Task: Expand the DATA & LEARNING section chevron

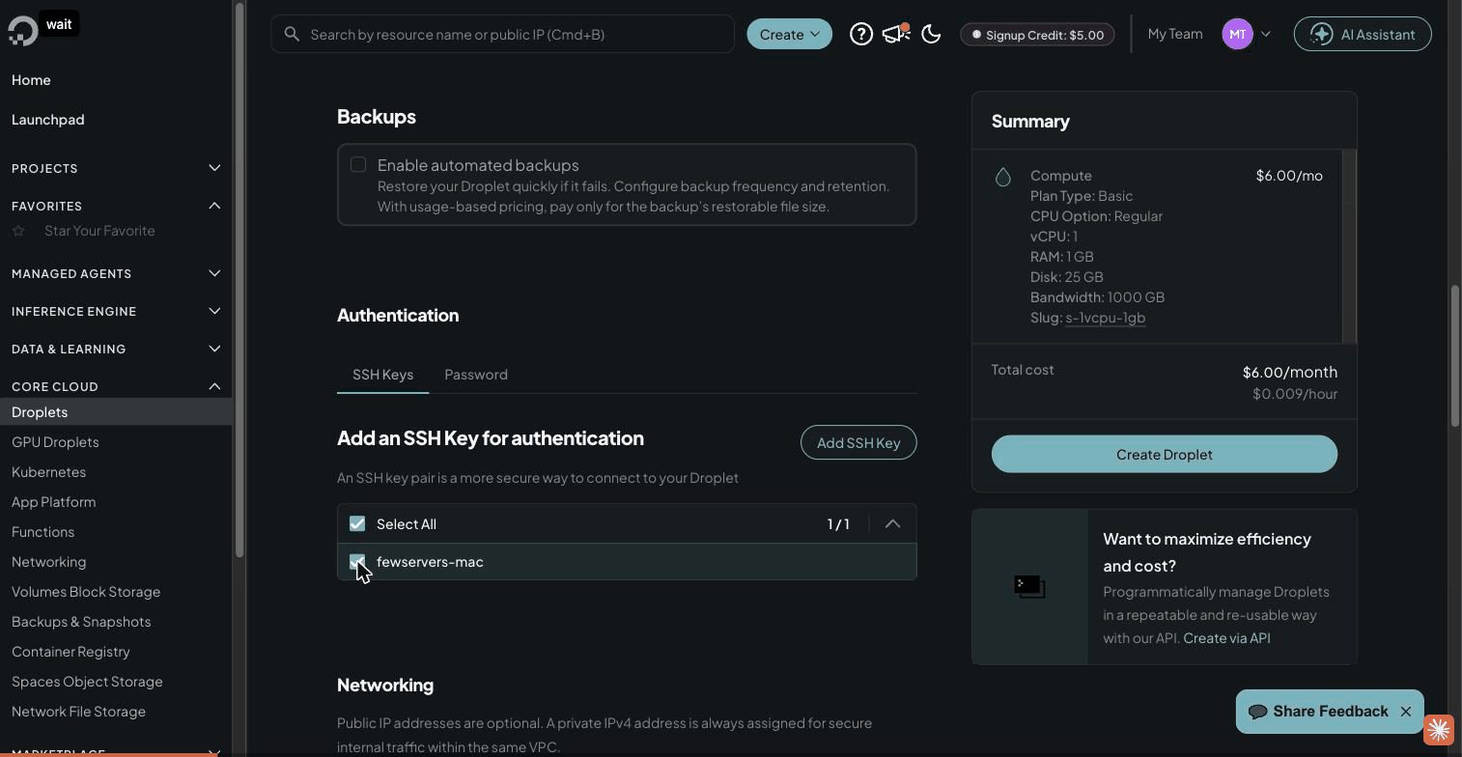Action: click(x=214, y=349)
